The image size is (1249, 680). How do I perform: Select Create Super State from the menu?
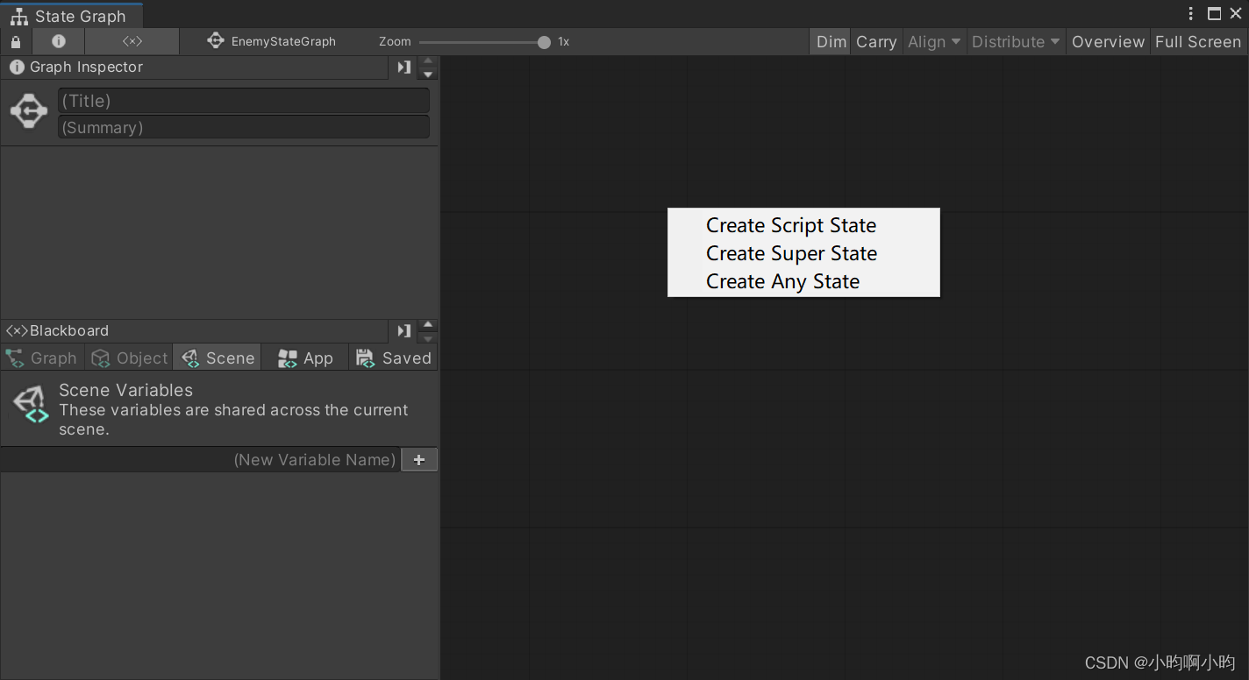coord(791,253)
